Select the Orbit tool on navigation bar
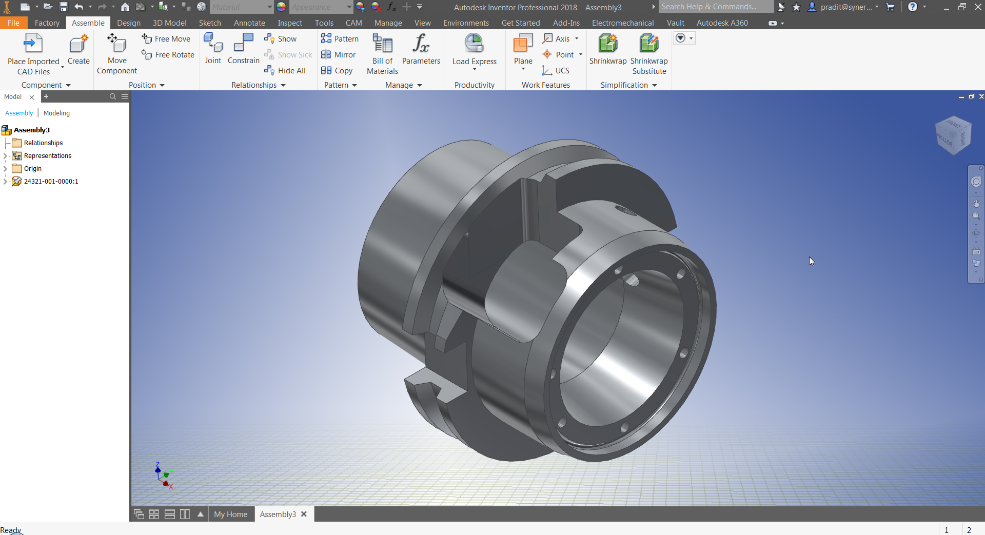The image size is (985, 535). 977,233
